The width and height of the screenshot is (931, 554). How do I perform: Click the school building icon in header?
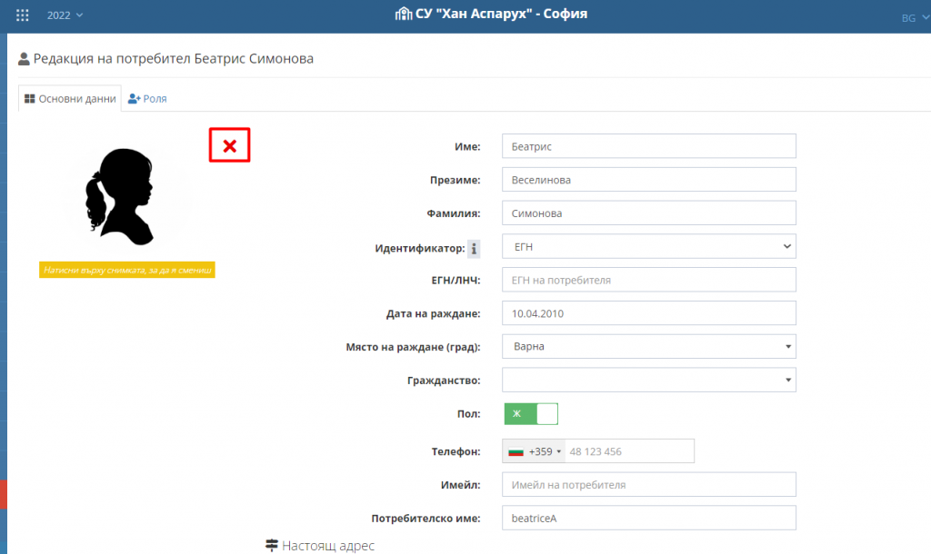click(x=402, y=15)
